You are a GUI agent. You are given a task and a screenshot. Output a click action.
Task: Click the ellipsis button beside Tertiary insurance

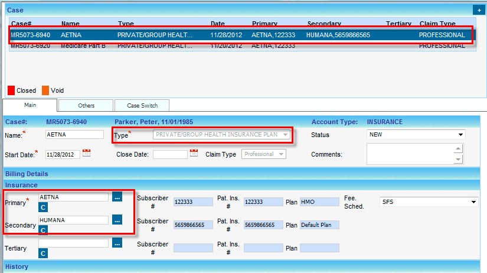coord(117,242)
